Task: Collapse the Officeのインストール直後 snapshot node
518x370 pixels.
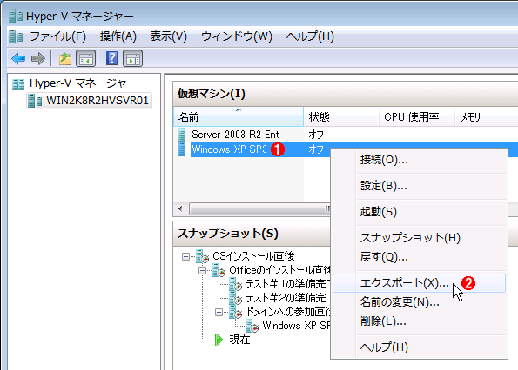Action: [203, 270]
